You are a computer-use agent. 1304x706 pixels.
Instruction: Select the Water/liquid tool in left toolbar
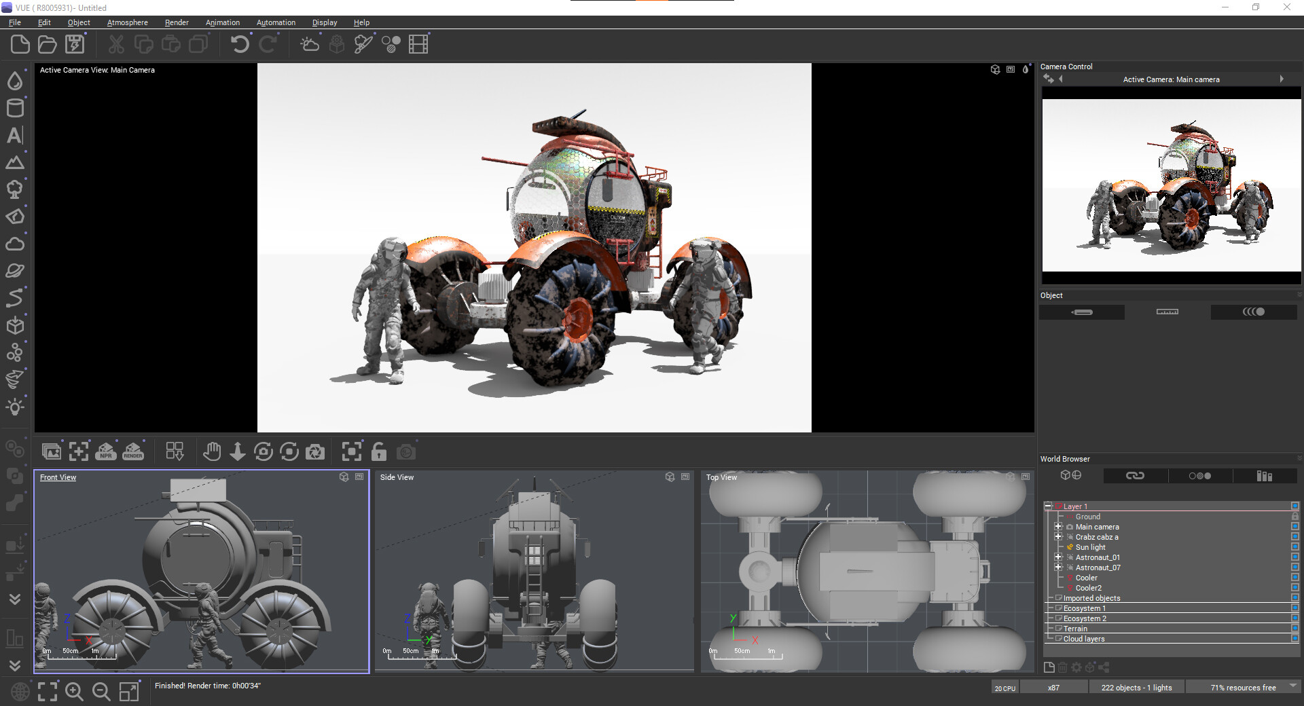tap(15, 80)
